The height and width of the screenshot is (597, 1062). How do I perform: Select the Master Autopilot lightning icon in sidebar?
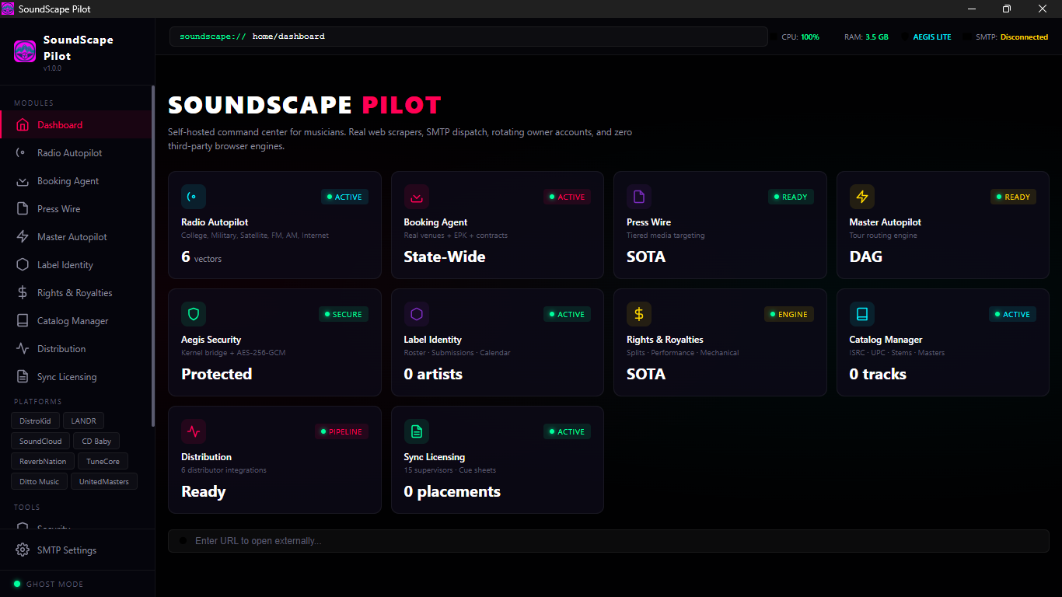23,237
